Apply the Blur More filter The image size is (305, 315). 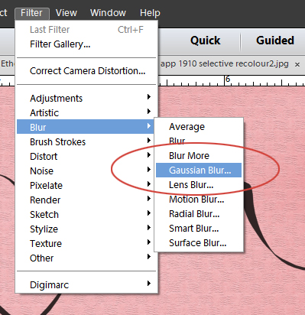tap(199, 155)
